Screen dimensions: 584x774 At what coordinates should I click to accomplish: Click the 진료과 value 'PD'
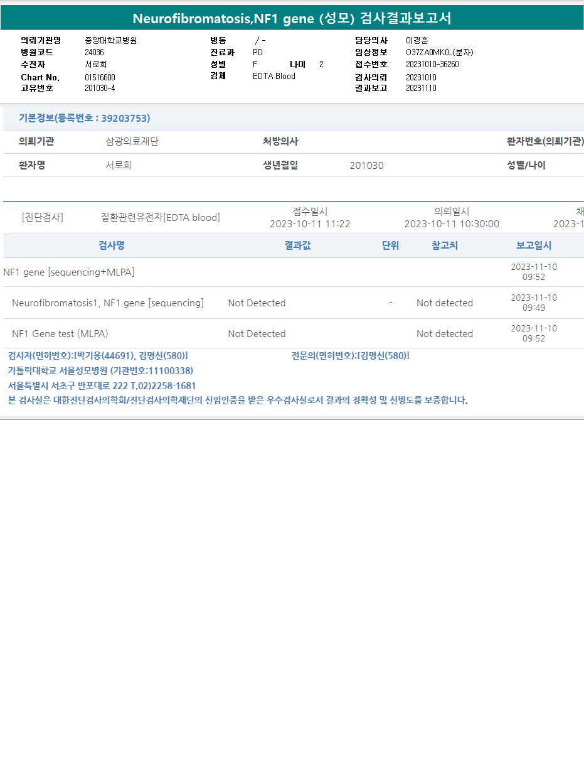tap(258, 52)
